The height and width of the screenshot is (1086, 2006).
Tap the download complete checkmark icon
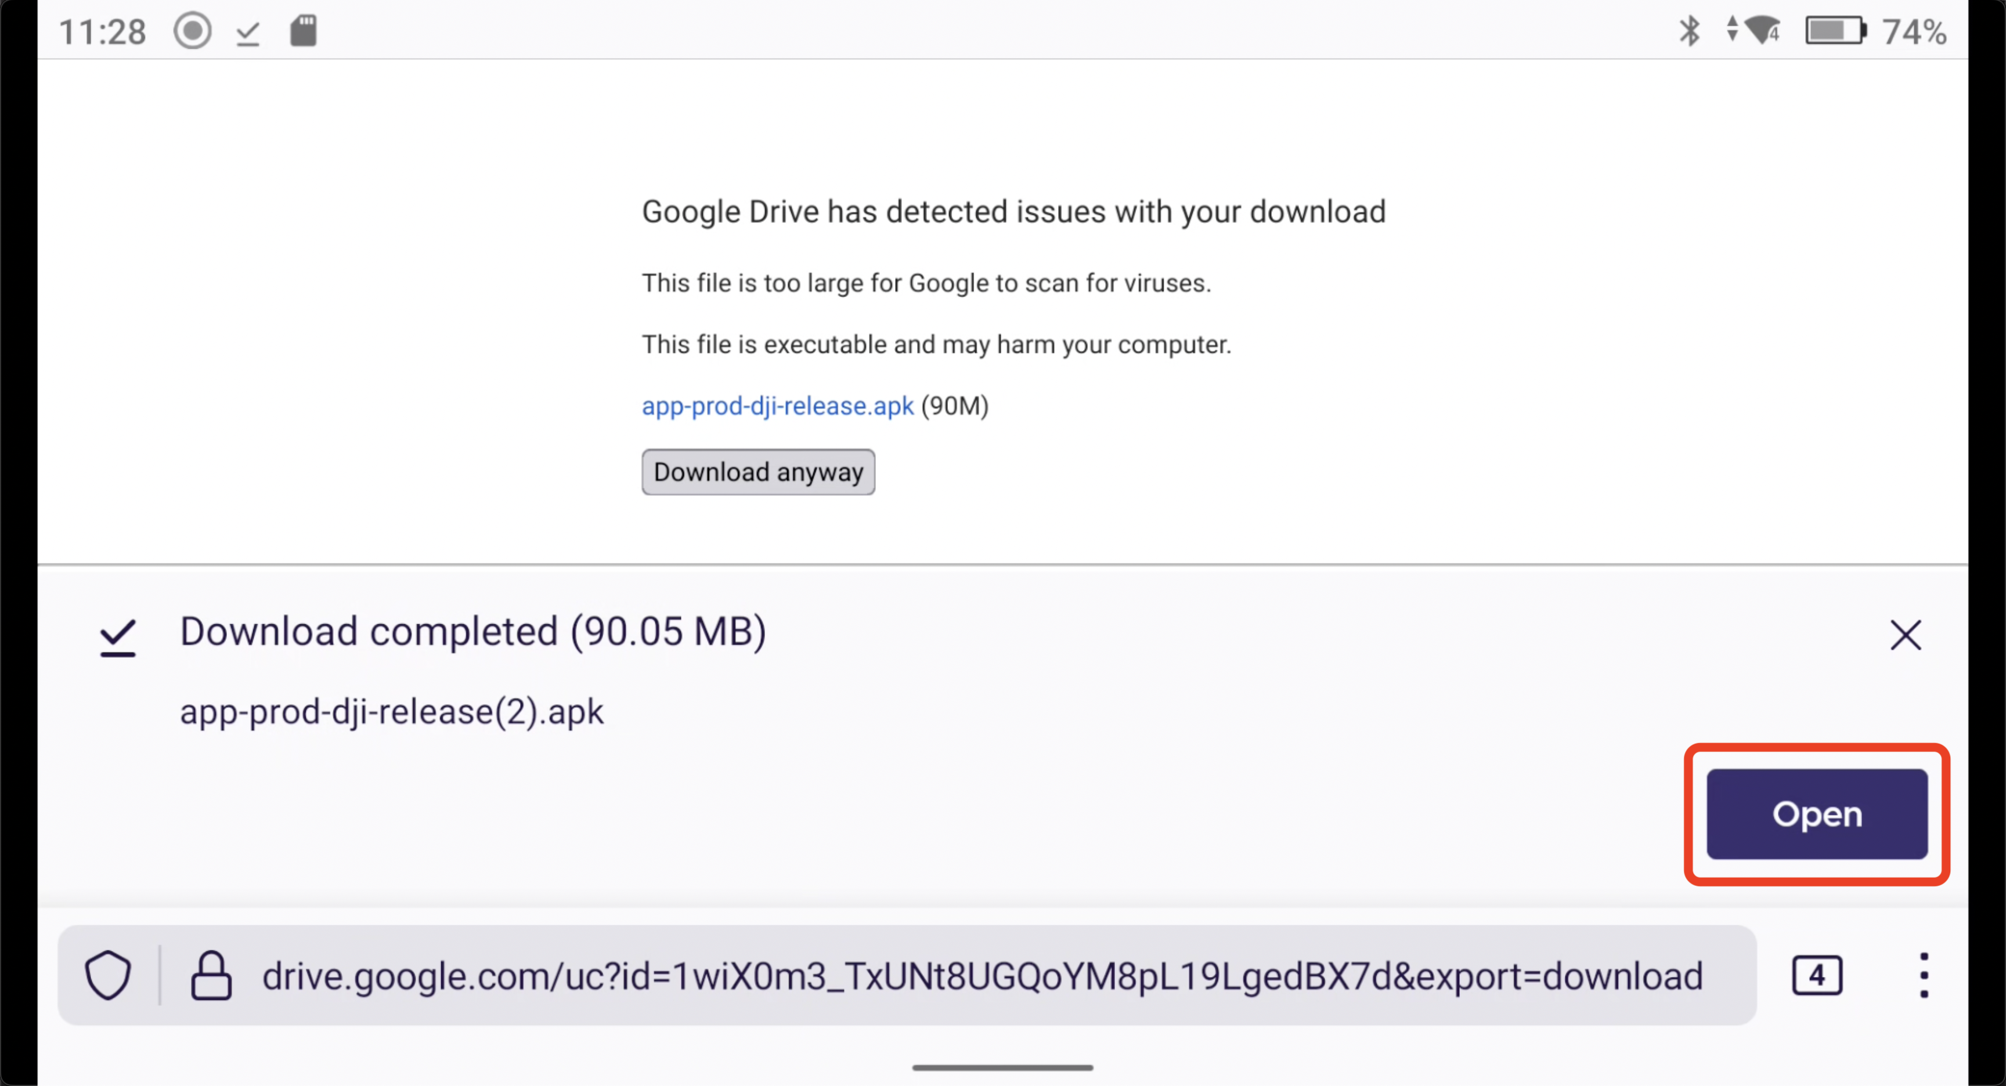[118, 638]
